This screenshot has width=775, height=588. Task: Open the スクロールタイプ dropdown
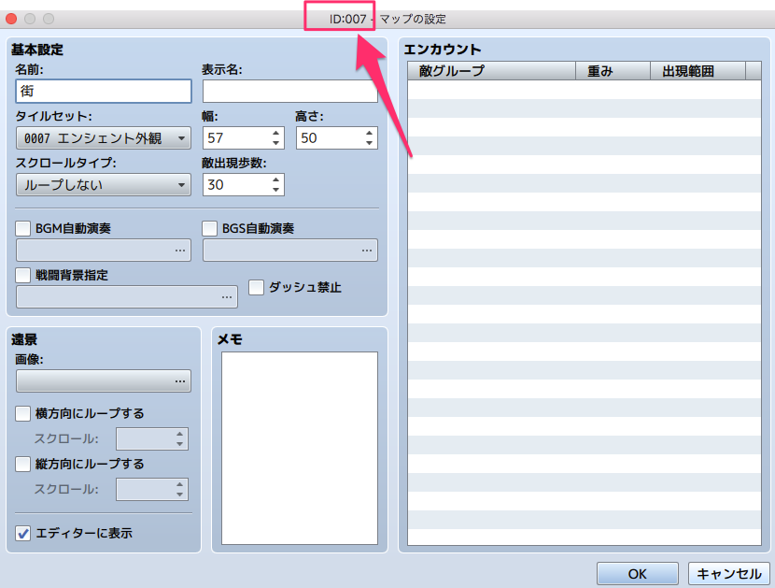click(104, 184)
